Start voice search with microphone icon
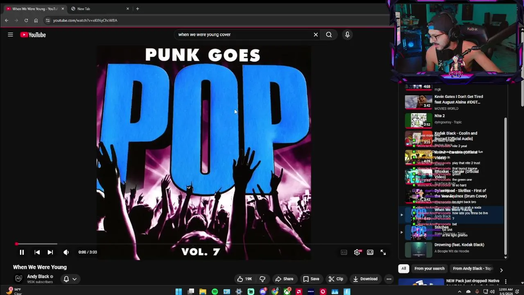 tap(347, 35)
